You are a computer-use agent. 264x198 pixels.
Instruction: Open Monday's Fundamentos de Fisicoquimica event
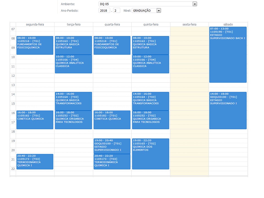click(x=35, y=45)
